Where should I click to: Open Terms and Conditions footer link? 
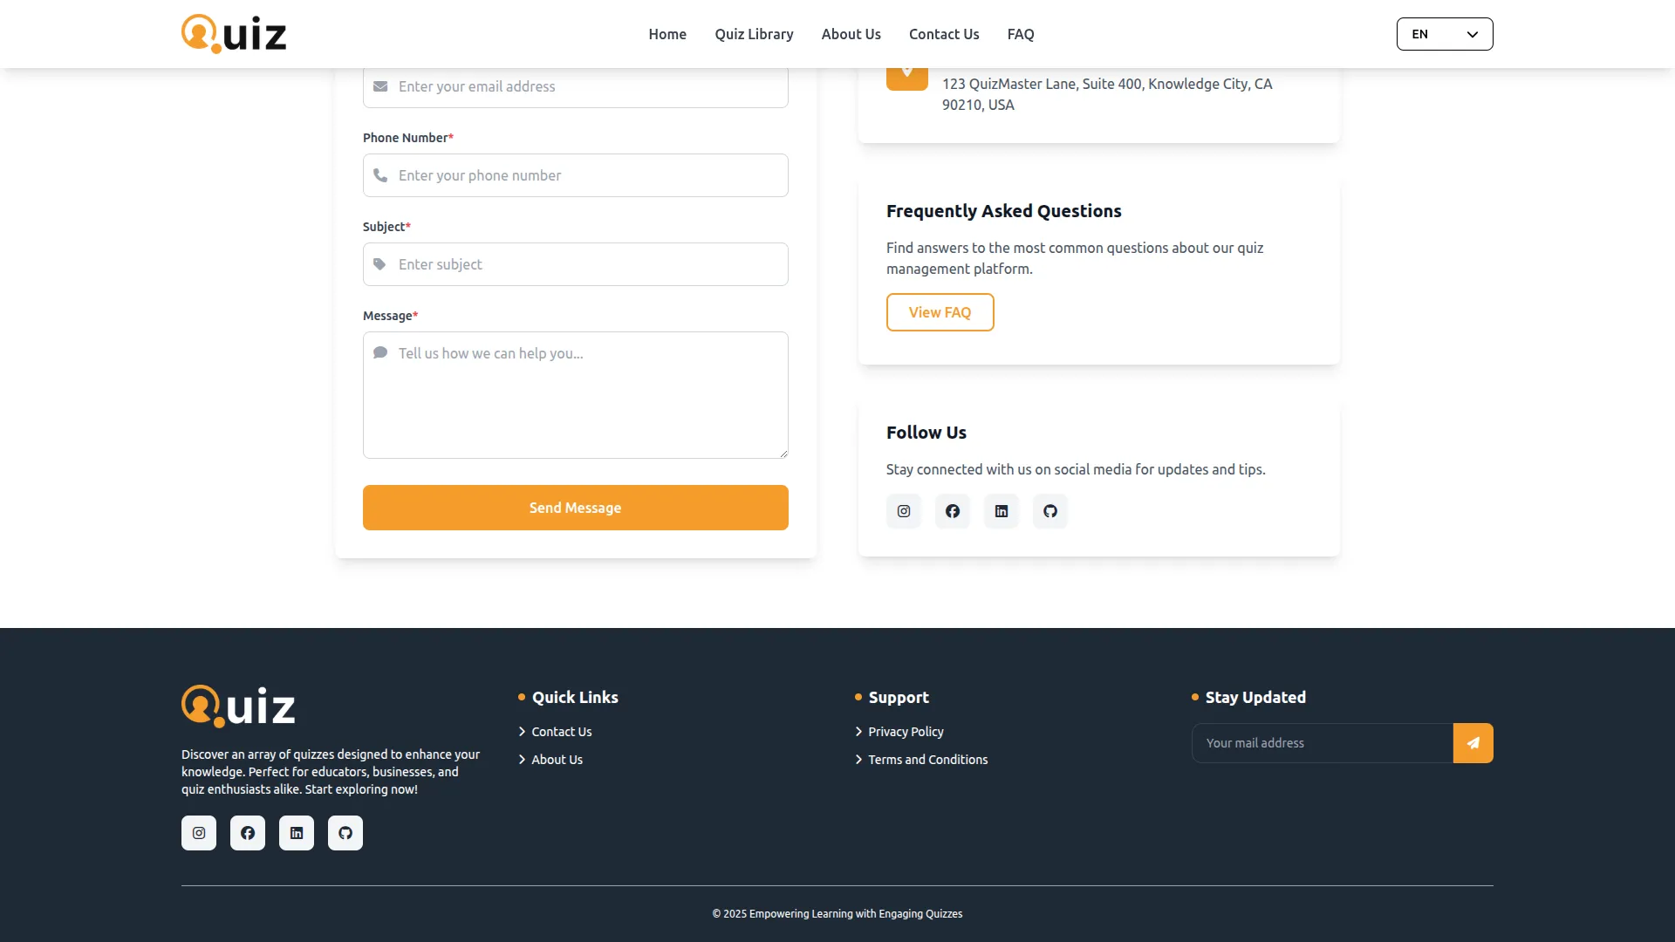coord(927,760)
